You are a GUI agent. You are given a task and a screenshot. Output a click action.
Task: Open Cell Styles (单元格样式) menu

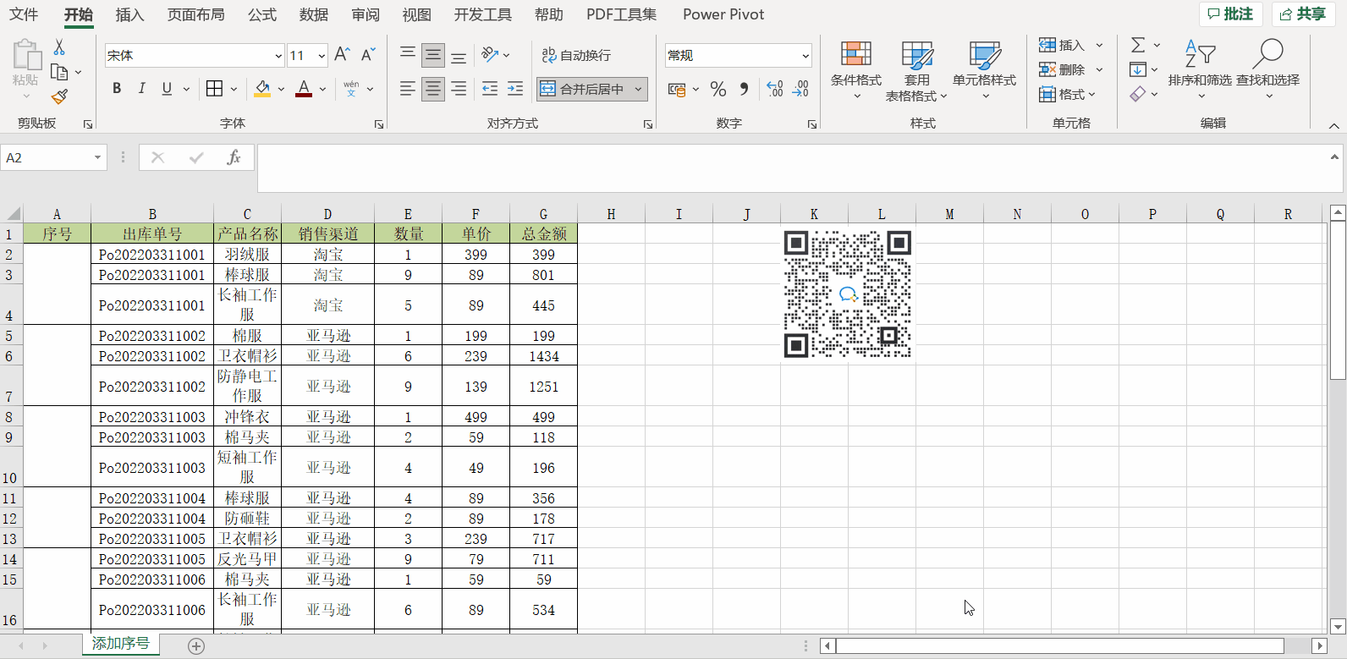[985, 69]
